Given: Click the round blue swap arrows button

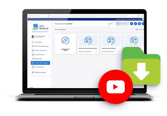Looking at the screenshot, I should [x=139, y=24].
